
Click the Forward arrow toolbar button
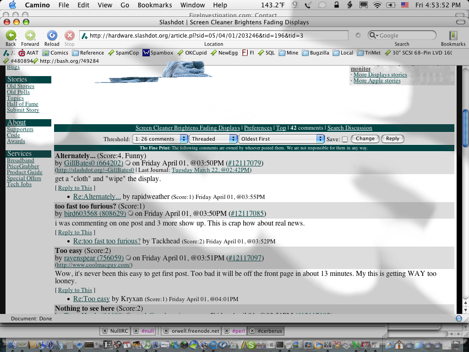(30, 35)
